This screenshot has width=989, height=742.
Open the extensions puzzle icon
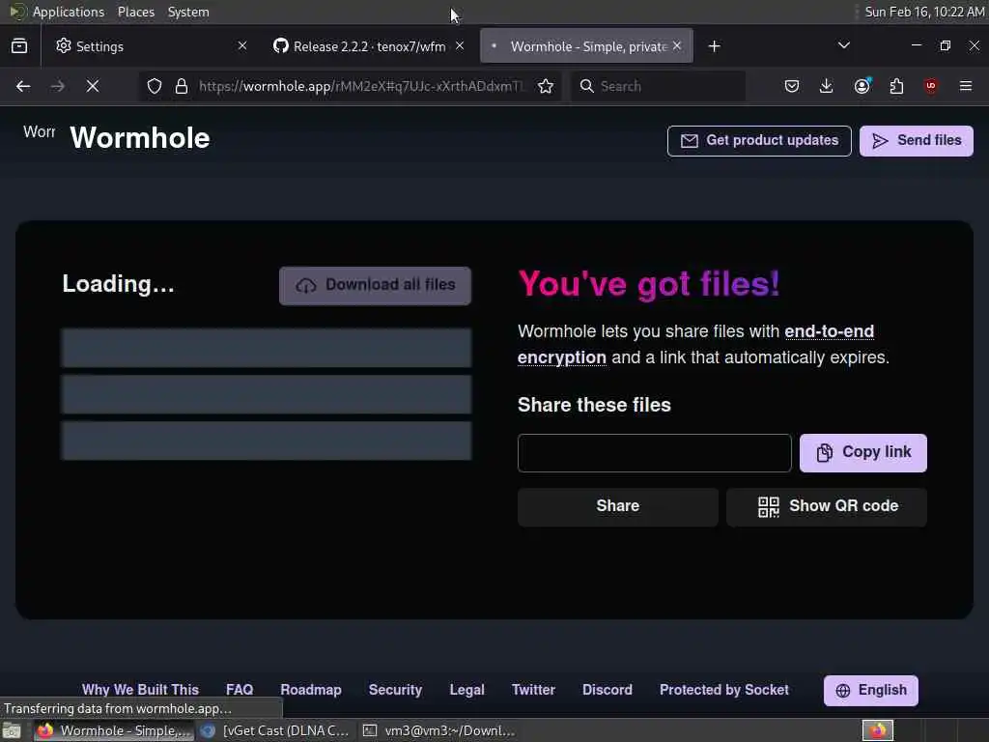(x=896, y=86)
